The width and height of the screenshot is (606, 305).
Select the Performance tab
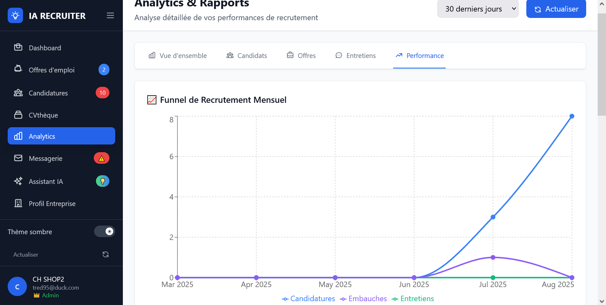click(x=419, y=55)
